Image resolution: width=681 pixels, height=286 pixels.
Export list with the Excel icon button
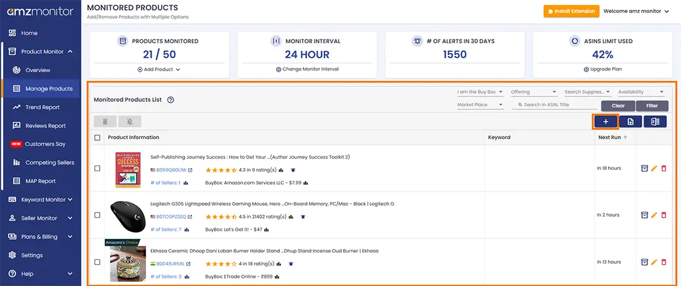(x=656, y=122)
